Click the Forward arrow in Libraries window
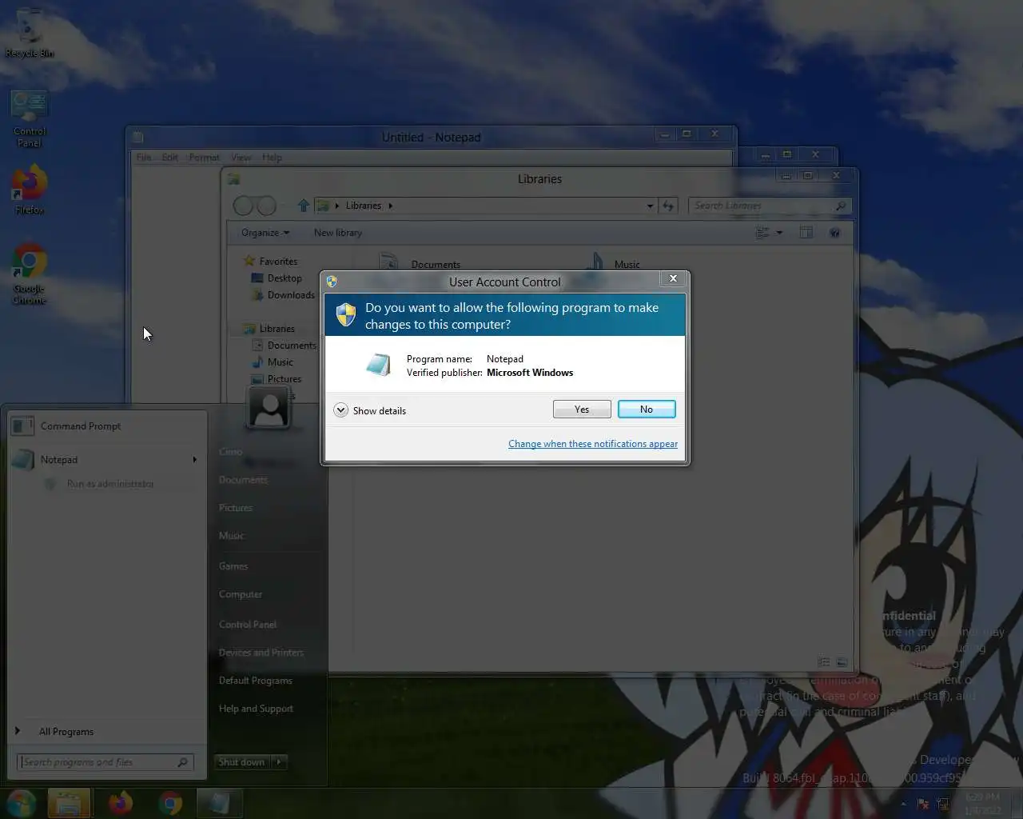This screenshot has height=819, width=1023. click(x=267, y=206)
